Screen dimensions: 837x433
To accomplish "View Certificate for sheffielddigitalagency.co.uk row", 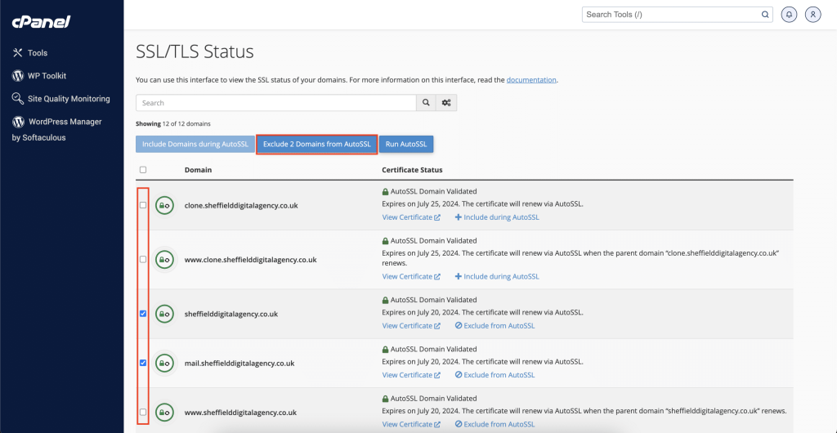I will click(x=411, y=325).
